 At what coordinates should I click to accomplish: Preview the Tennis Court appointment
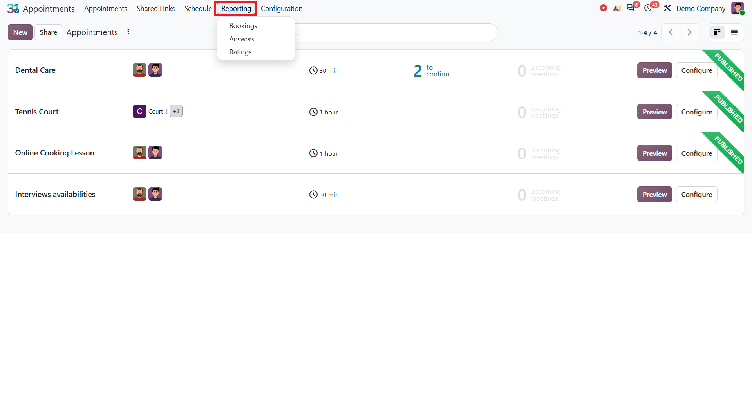pos(654,112)
